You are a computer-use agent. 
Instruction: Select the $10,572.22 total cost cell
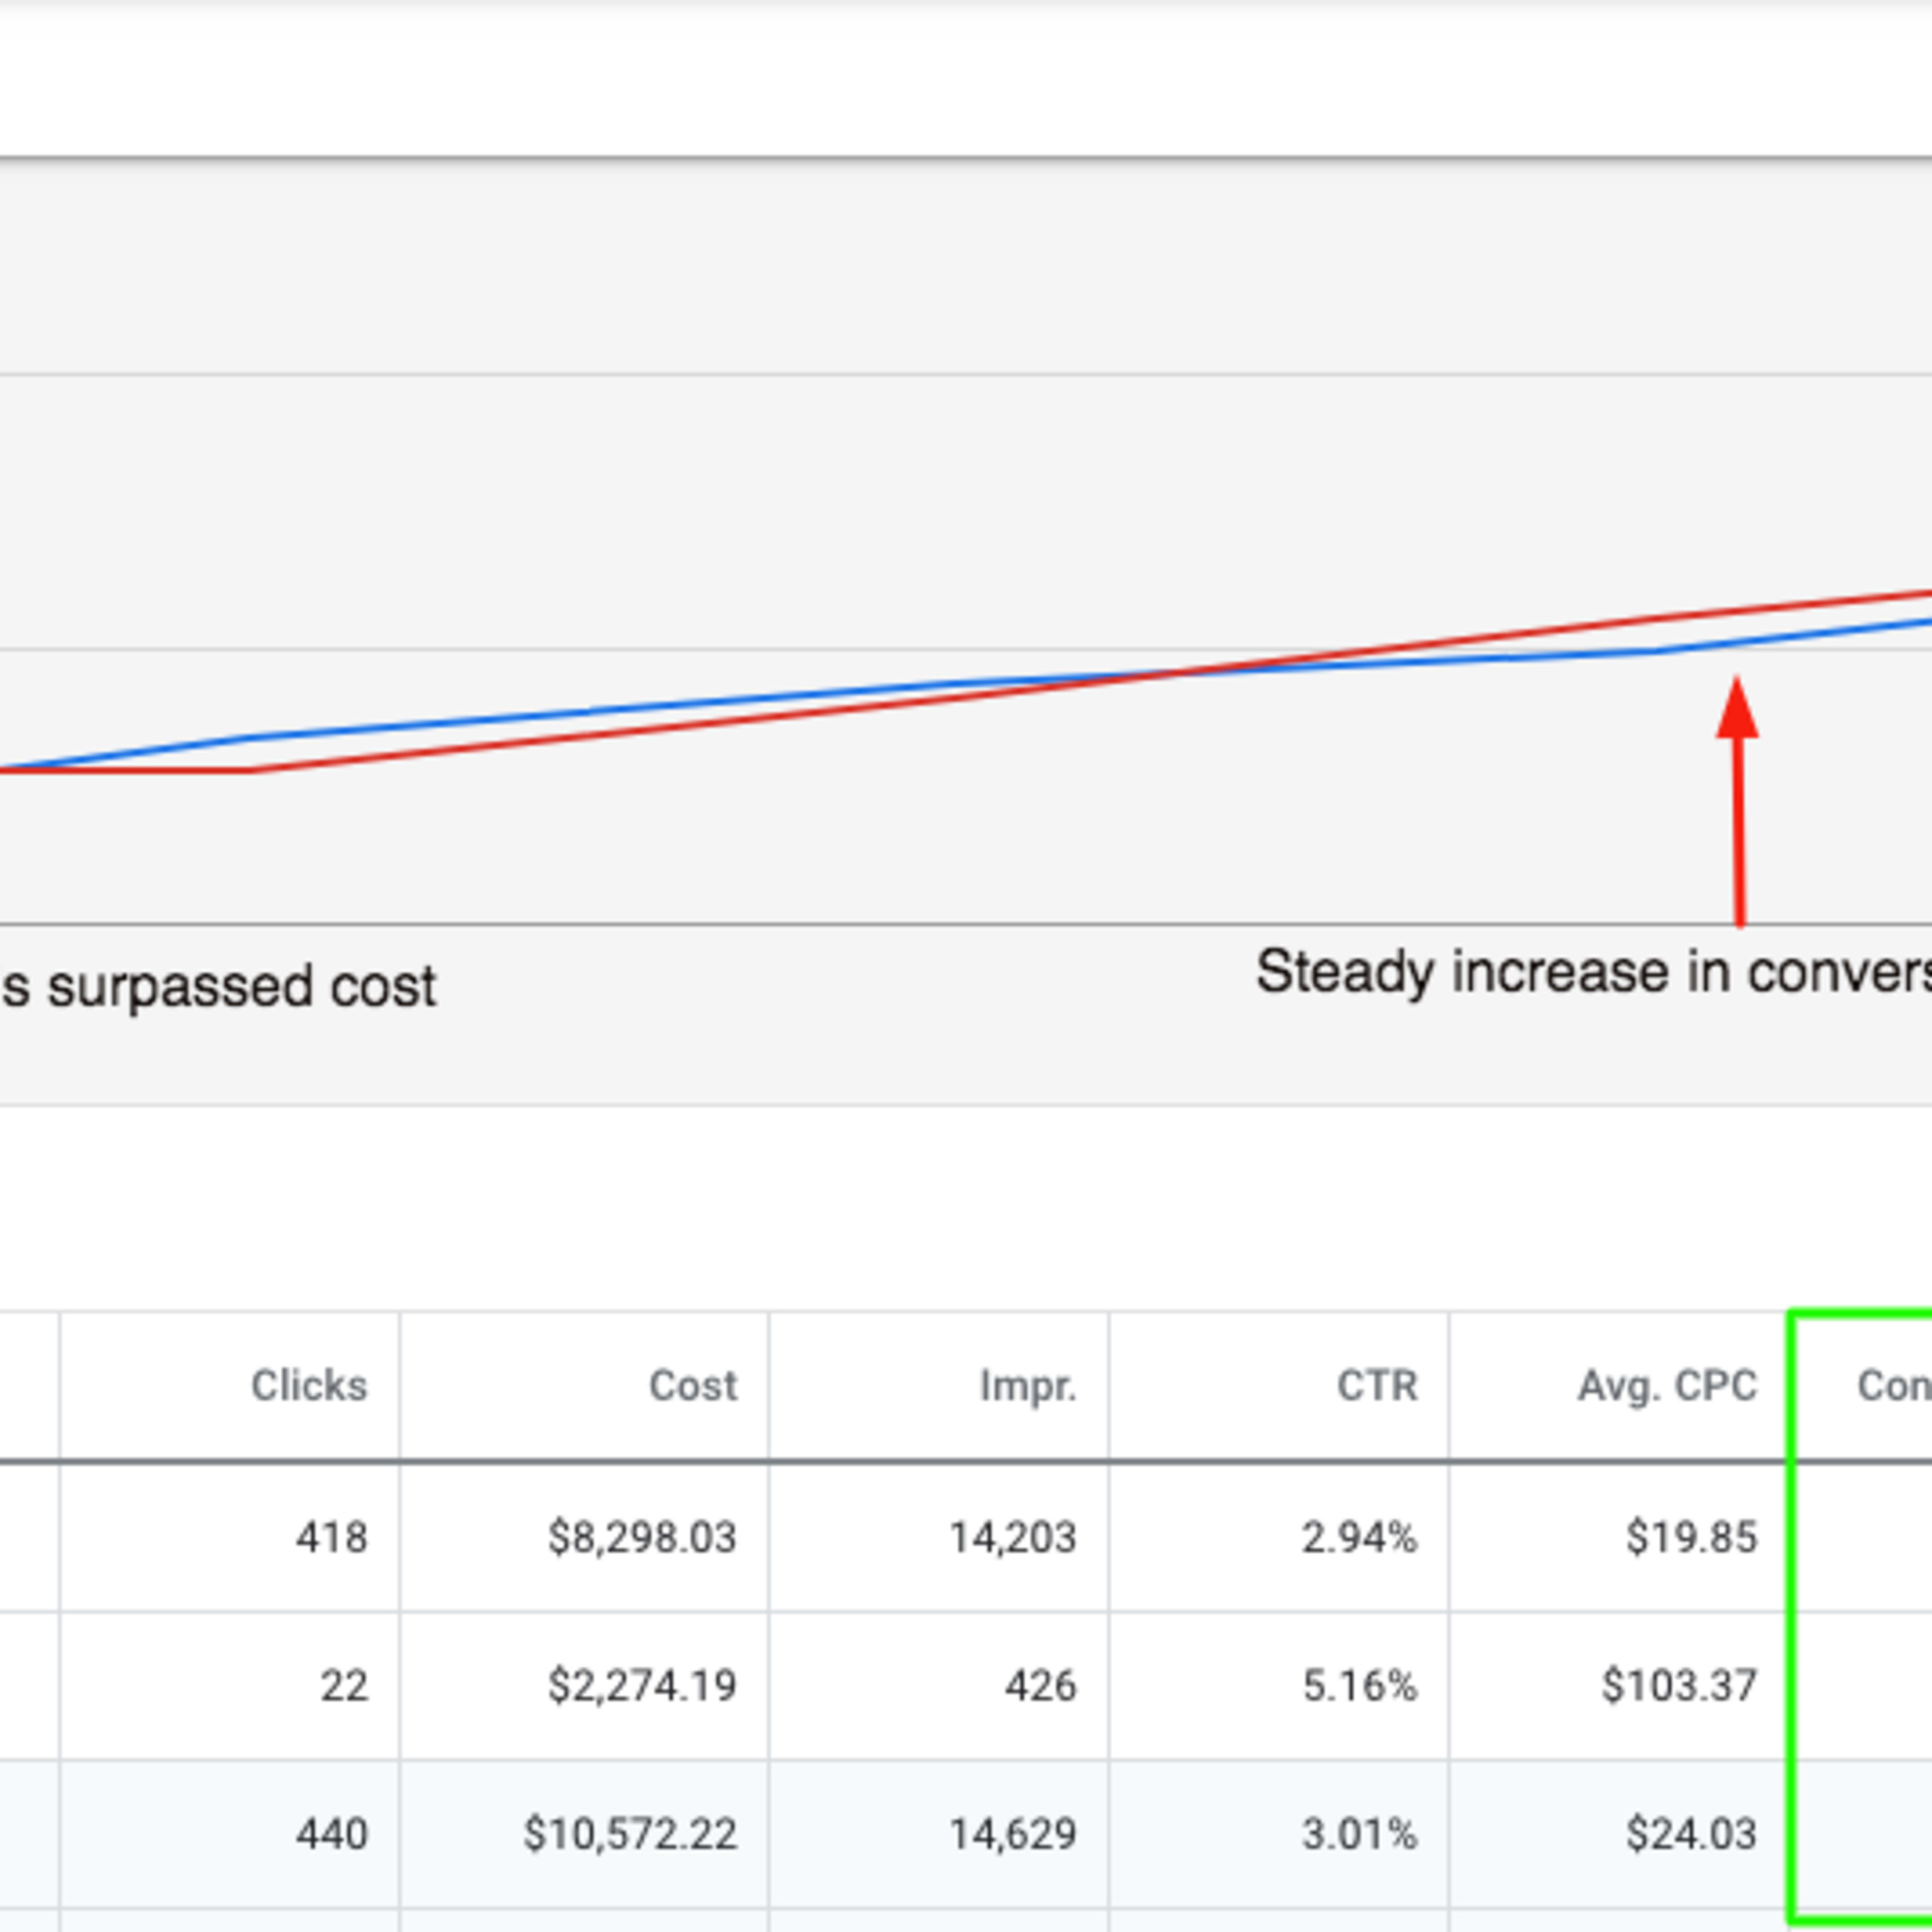[584, 1834]
